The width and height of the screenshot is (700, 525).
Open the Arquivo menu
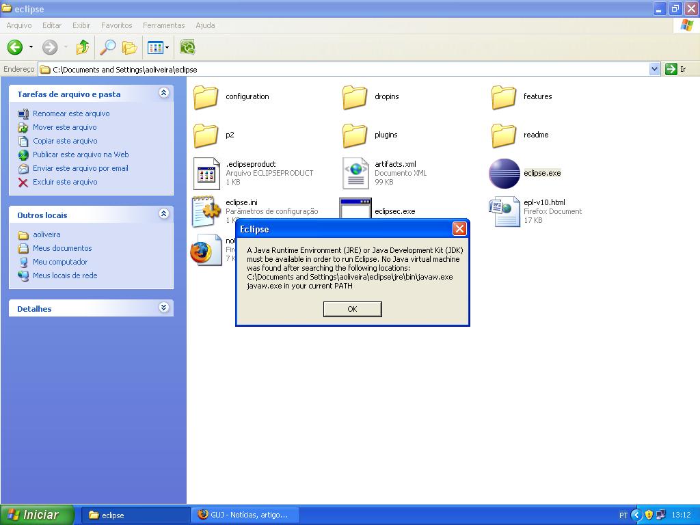(x=18, y=25)
